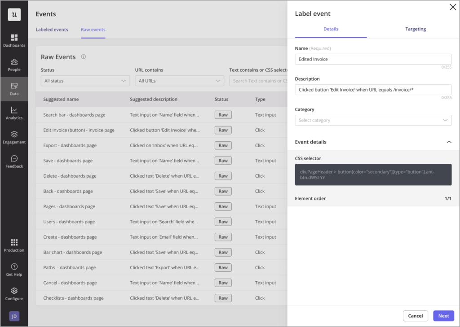Click inside the Name field
Viewport: 460px width, 327px height.
click(x=373, y=59)
